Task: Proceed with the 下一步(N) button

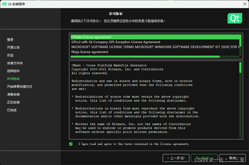Action: 204,158
